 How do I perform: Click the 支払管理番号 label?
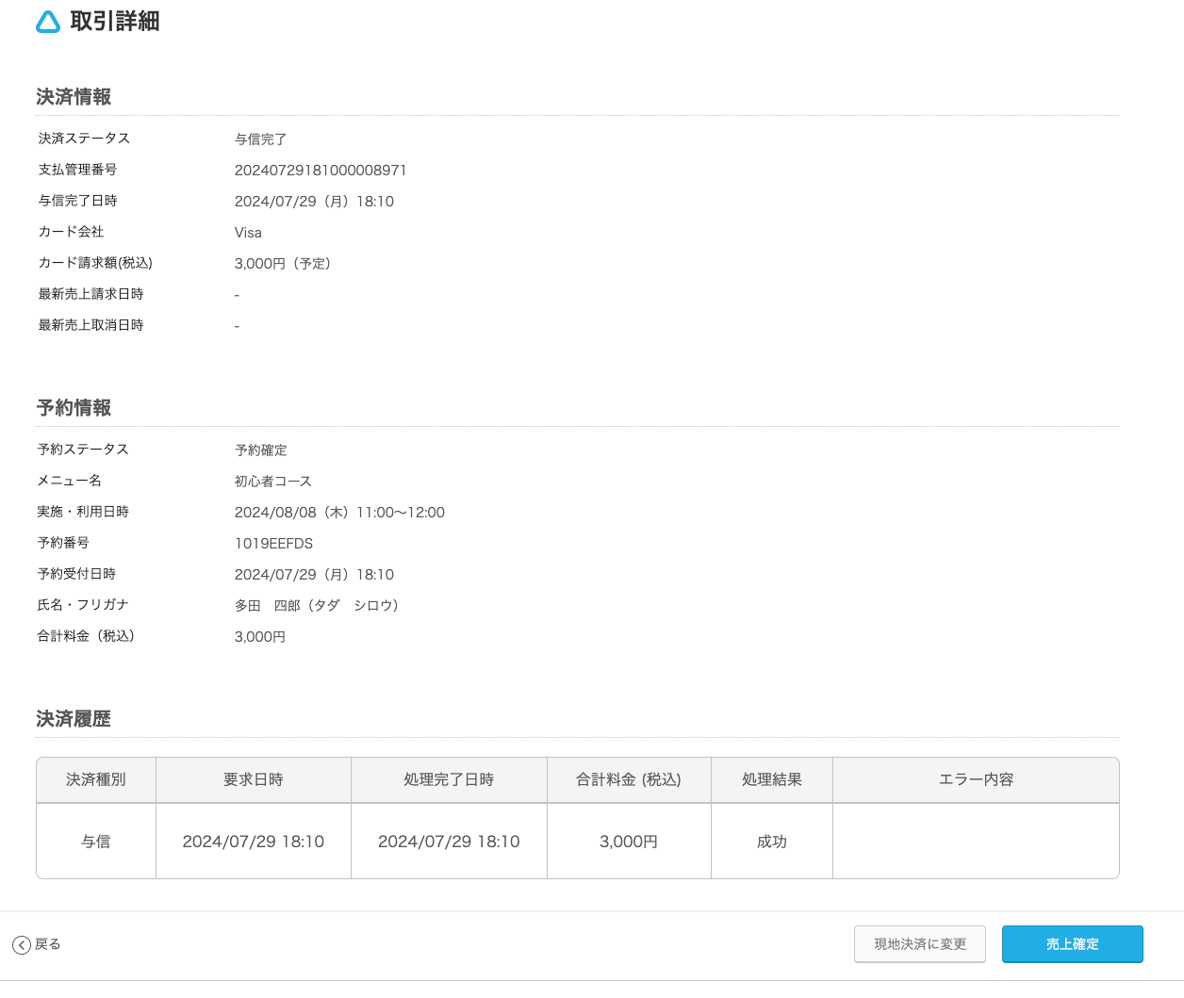point(77,170)
